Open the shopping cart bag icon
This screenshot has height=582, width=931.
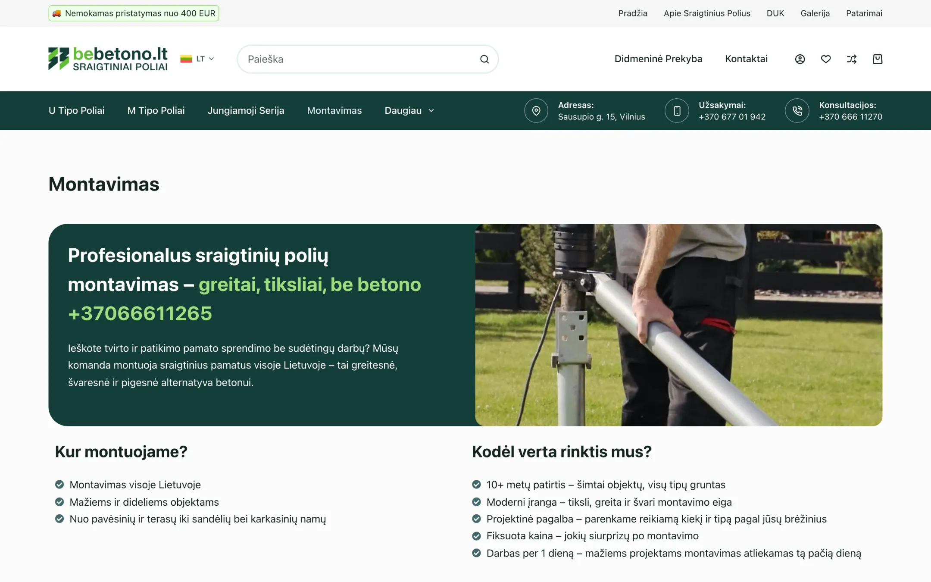[878, 59]
